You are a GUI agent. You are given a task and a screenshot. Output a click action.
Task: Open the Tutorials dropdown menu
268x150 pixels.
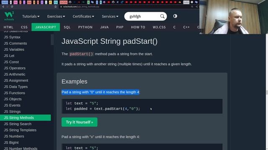click(x=31, y=16)
